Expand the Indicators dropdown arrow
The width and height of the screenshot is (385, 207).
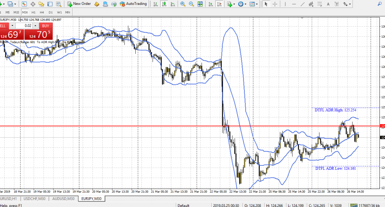[x=234, y=4]
